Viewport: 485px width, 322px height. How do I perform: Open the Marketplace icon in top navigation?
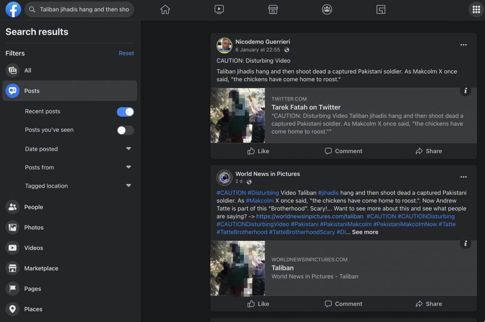pyautogui.click(x=273, y=9)
